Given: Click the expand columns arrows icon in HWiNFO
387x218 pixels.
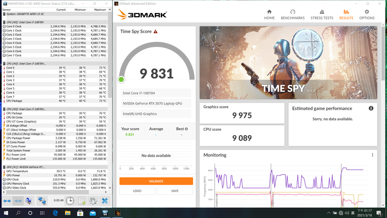Looking at the screenshot, I should [7, 201].
